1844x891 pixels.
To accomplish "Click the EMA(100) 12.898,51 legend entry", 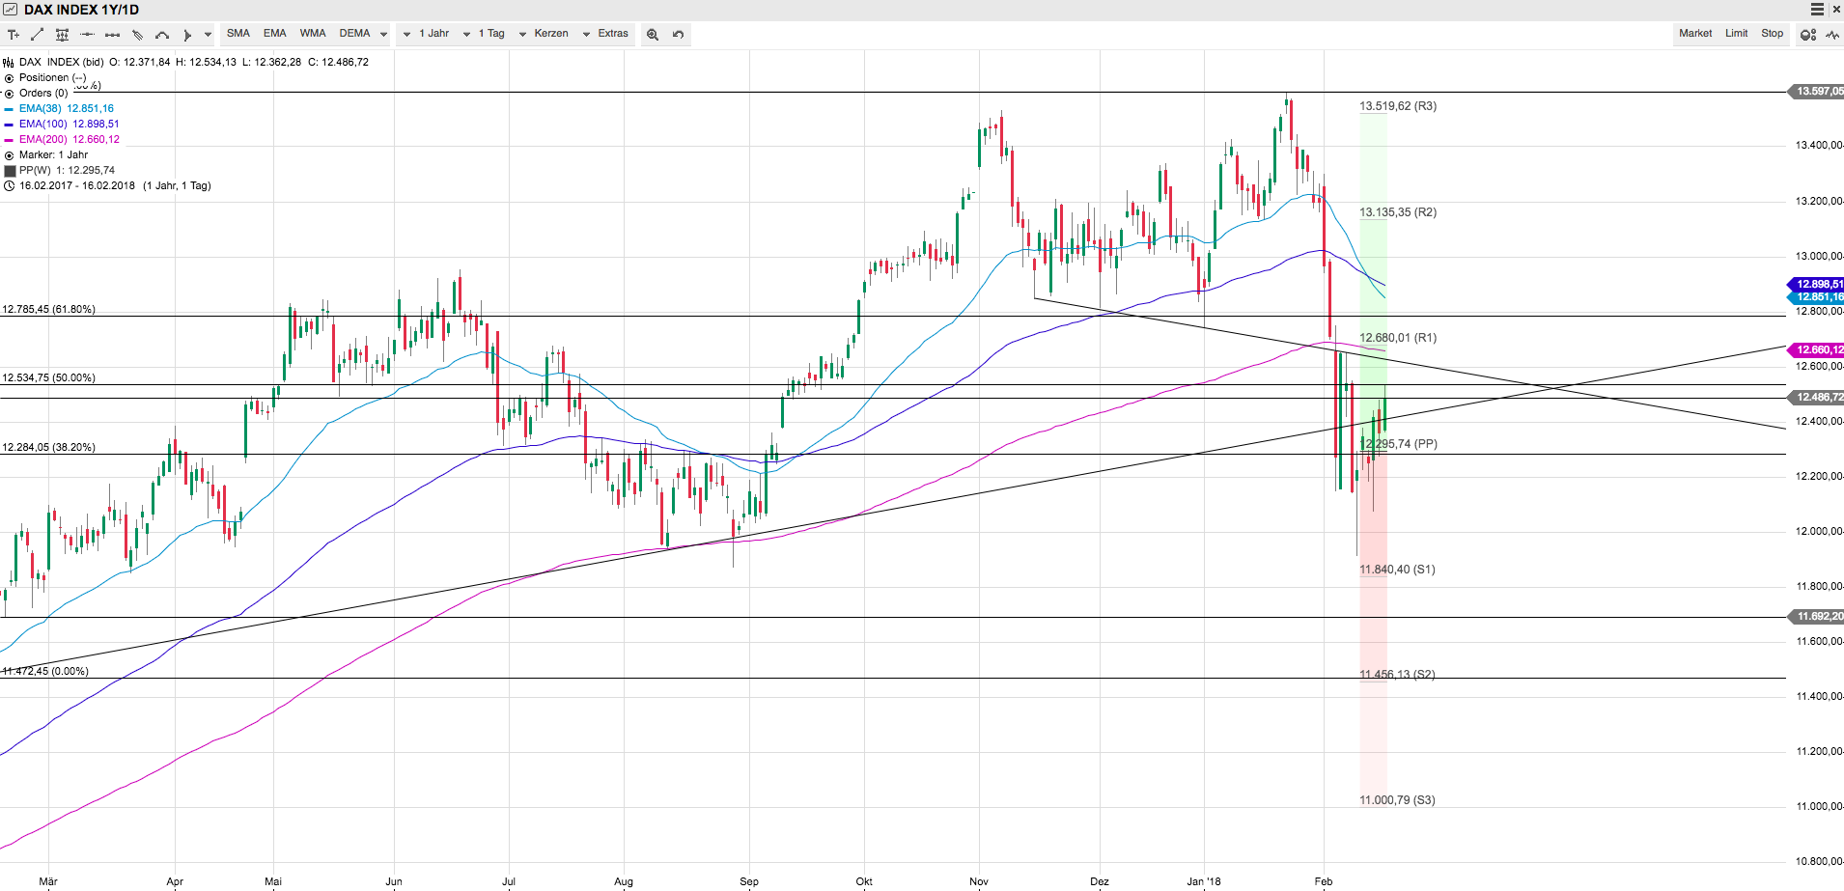I will point(70,125).
